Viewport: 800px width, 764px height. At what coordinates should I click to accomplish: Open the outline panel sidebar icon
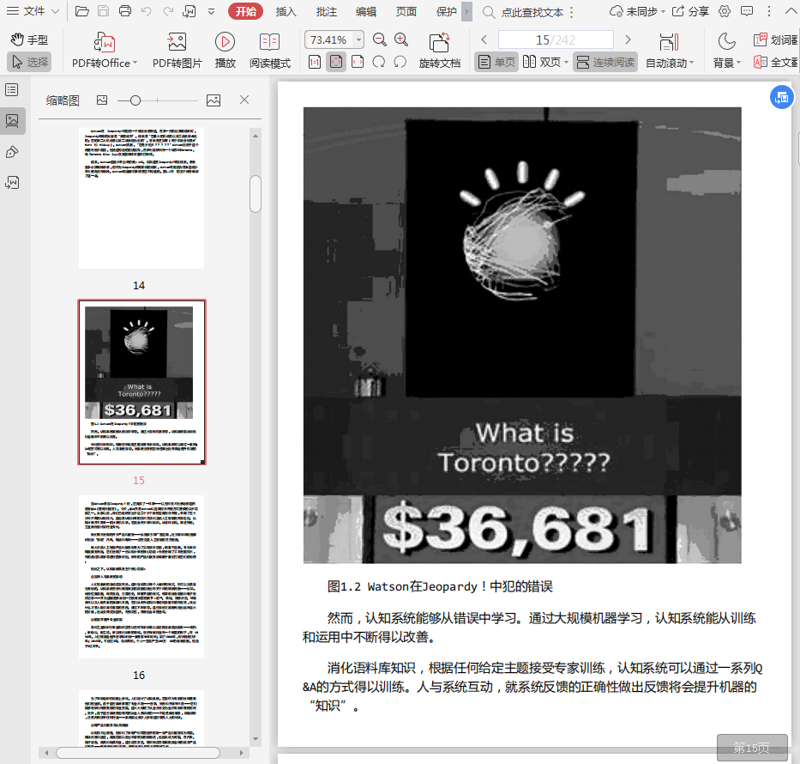(12, 90)
